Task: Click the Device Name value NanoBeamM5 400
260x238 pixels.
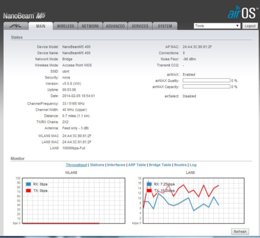Action: (76, 53)
